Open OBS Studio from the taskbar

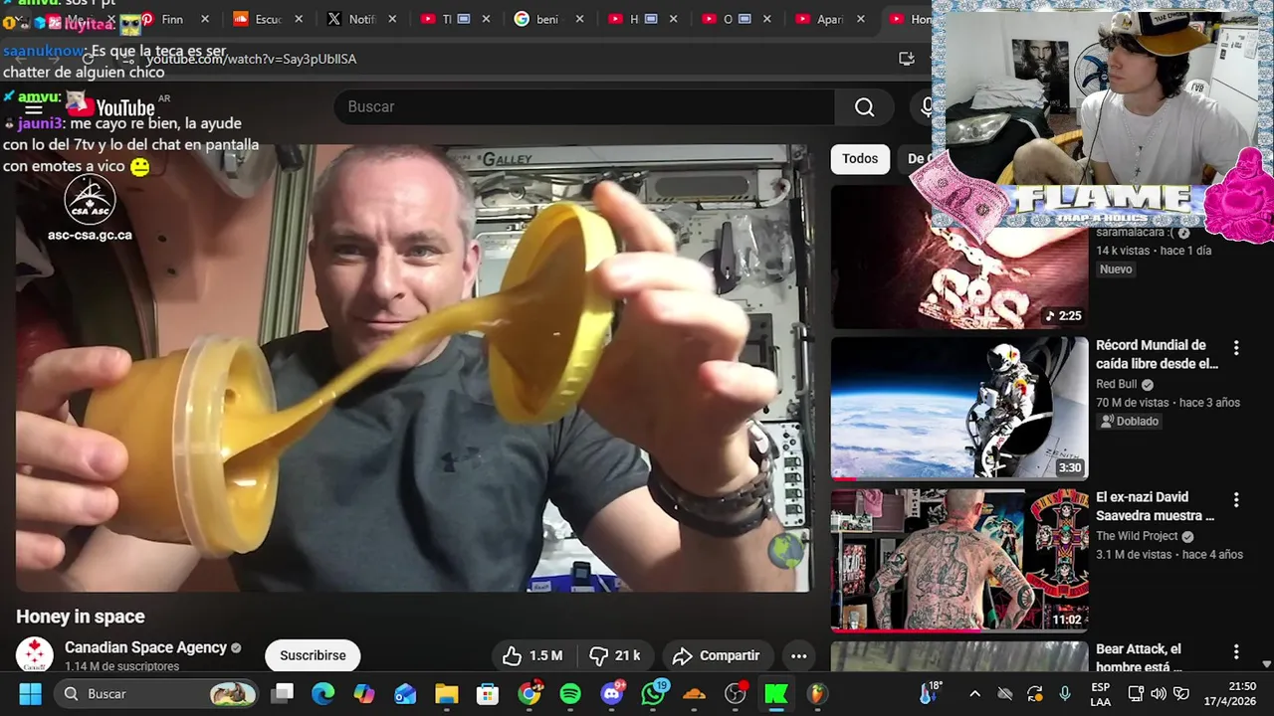pyautogui.click(x=735, y=694)
